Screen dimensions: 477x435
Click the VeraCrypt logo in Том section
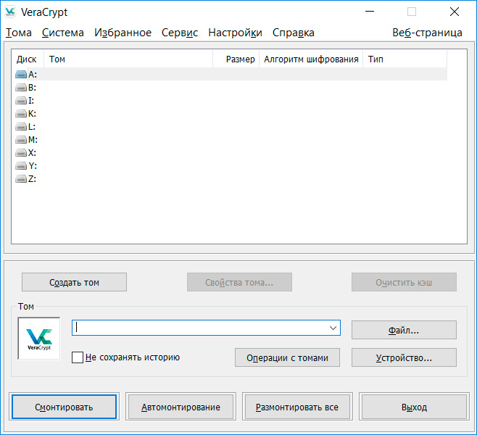(39, 338)
